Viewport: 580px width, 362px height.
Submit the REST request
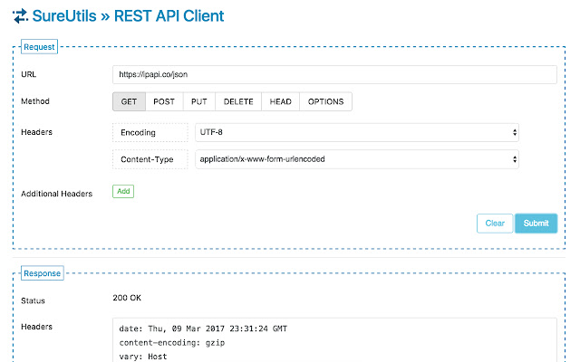point(536,224)
